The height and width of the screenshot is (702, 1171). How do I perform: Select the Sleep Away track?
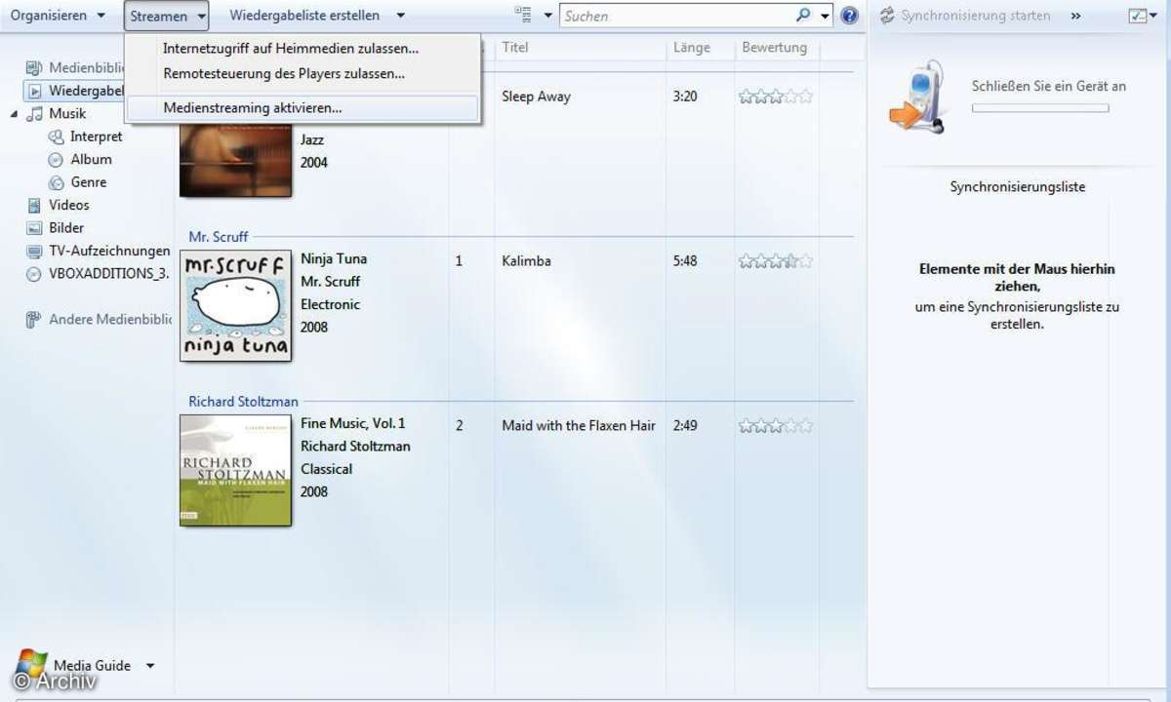click(x=536, y=97)
